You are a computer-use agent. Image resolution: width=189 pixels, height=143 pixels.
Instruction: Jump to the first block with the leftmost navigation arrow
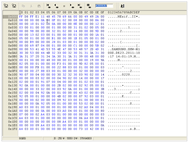click(49, 6)
